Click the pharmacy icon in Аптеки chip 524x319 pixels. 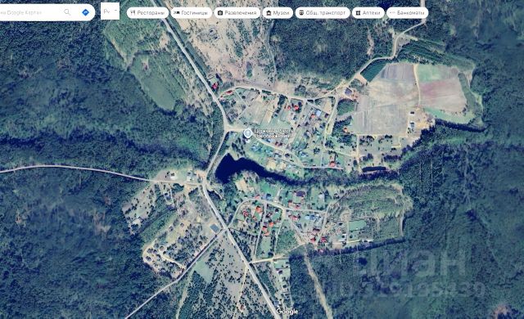(x=358, y=13)
